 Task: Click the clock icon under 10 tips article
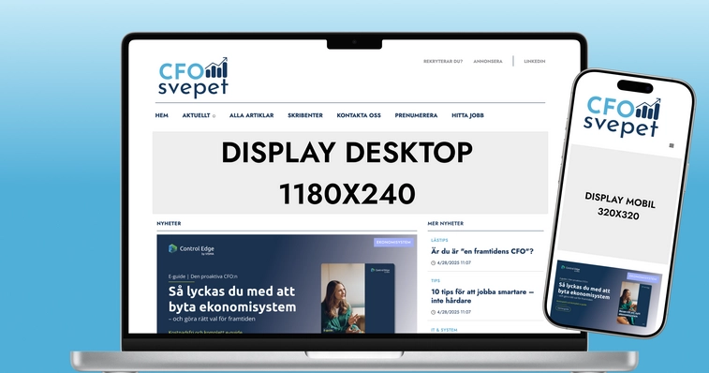[434, 312]
